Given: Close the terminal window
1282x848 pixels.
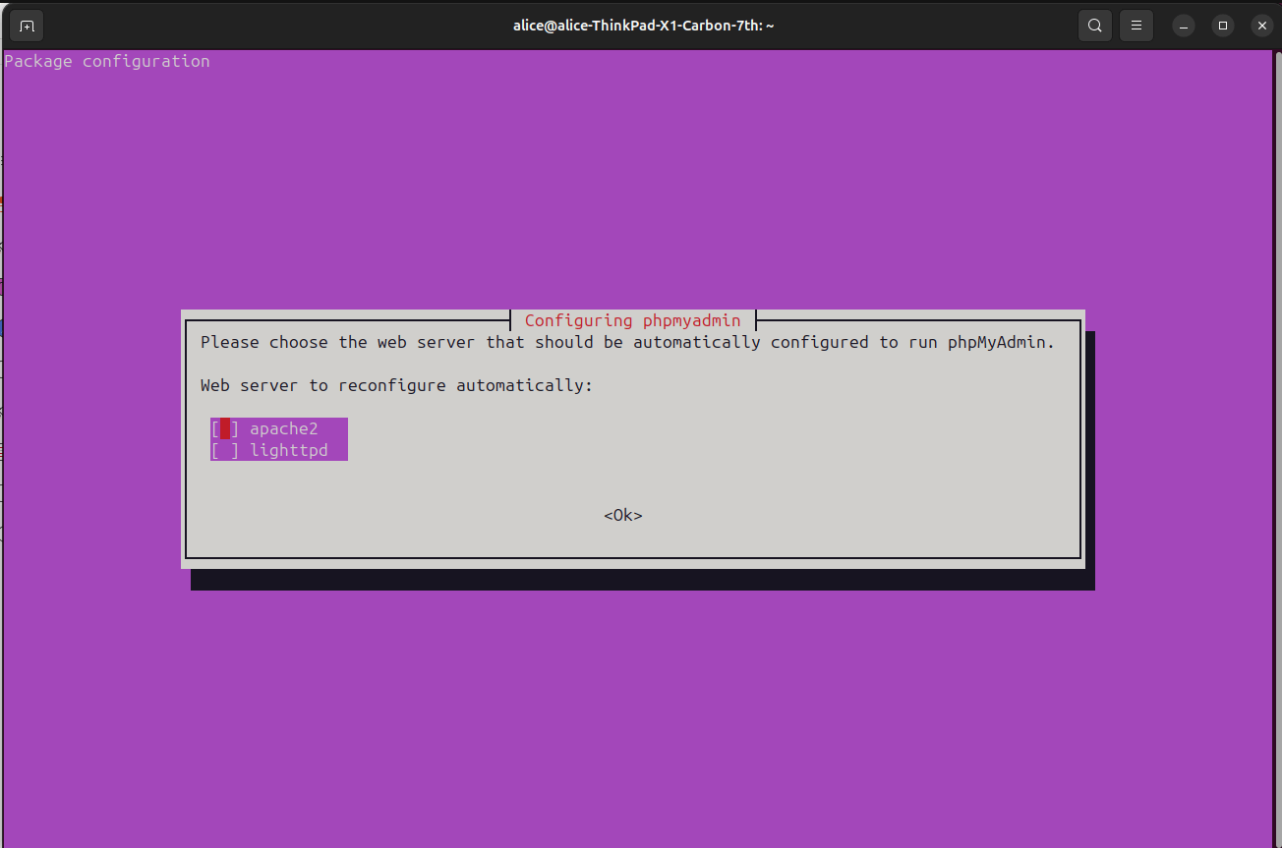Looking at the screenshot, I should [1260, 26].
